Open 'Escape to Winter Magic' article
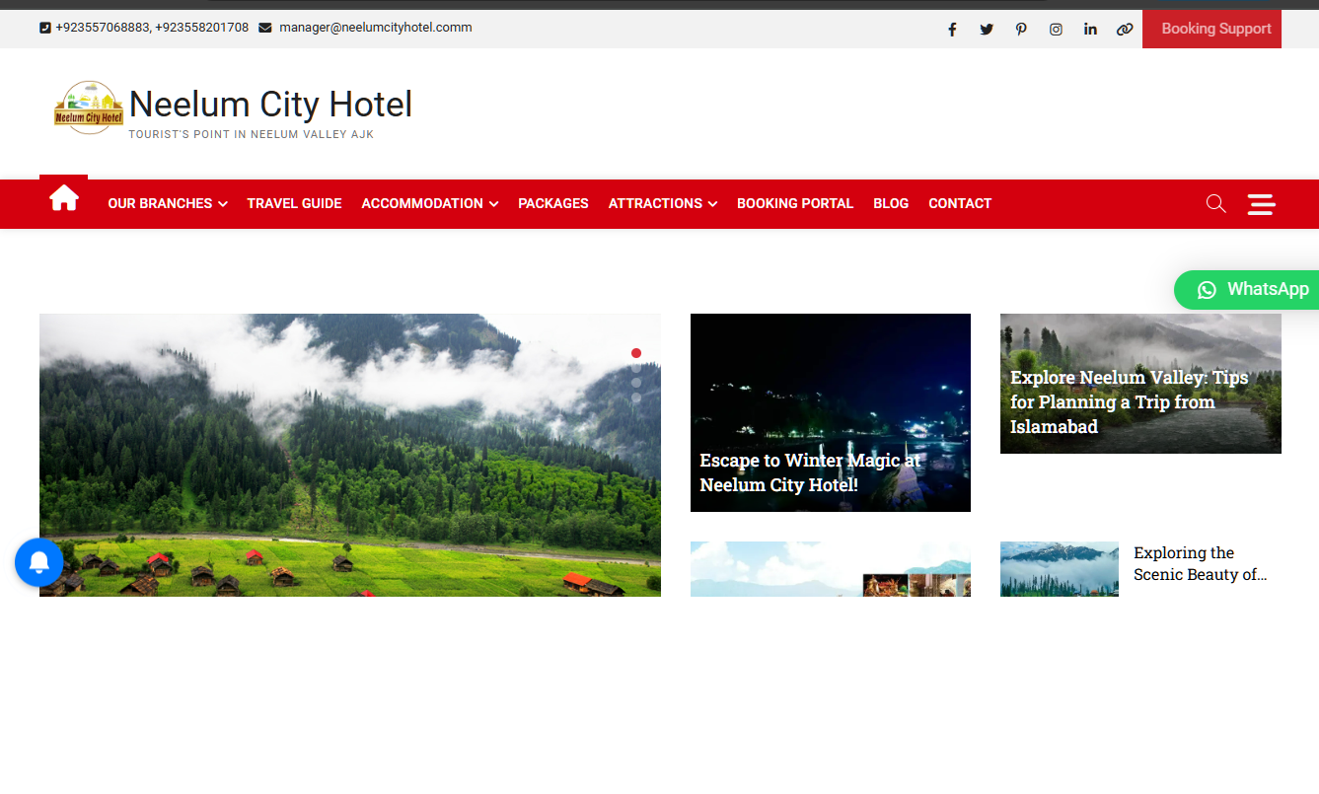 pos(810,472)
